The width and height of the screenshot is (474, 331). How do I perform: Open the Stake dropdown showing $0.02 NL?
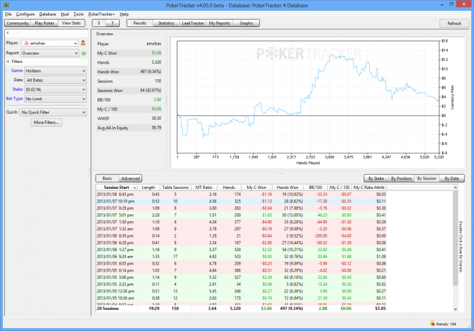(x=56, y=89)
